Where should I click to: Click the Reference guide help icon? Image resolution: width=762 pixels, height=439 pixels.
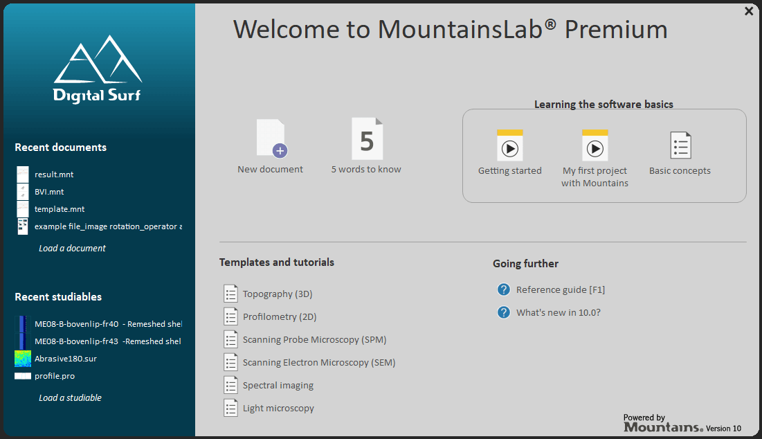[503, 289]
